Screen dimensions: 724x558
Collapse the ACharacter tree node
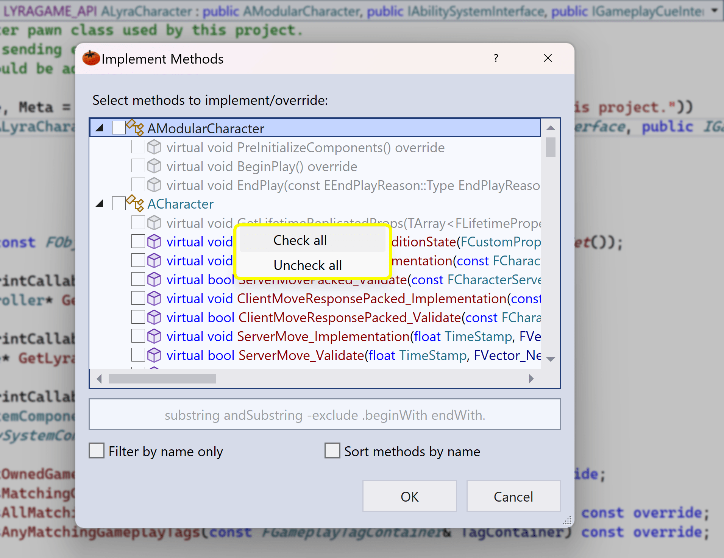(100, 204)
